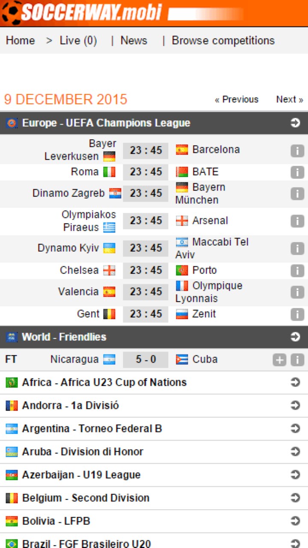Go to the Next day
This screenshot has height=548, width=308.
click(x=289, y=99)
